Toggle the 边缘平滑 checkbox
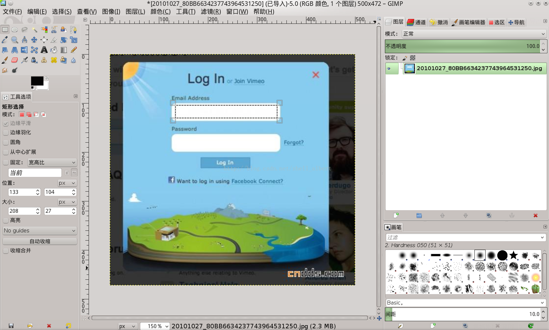Image resolution: width=549 pixels, height=330 pixels. pyautogui.click(x=6, y=123)
